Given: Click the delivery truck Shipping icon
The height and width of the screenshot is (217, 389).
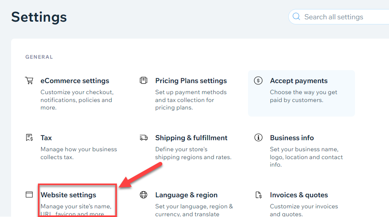Looking at the screenshot, I should pyautogui.click(x=144, y=138).
